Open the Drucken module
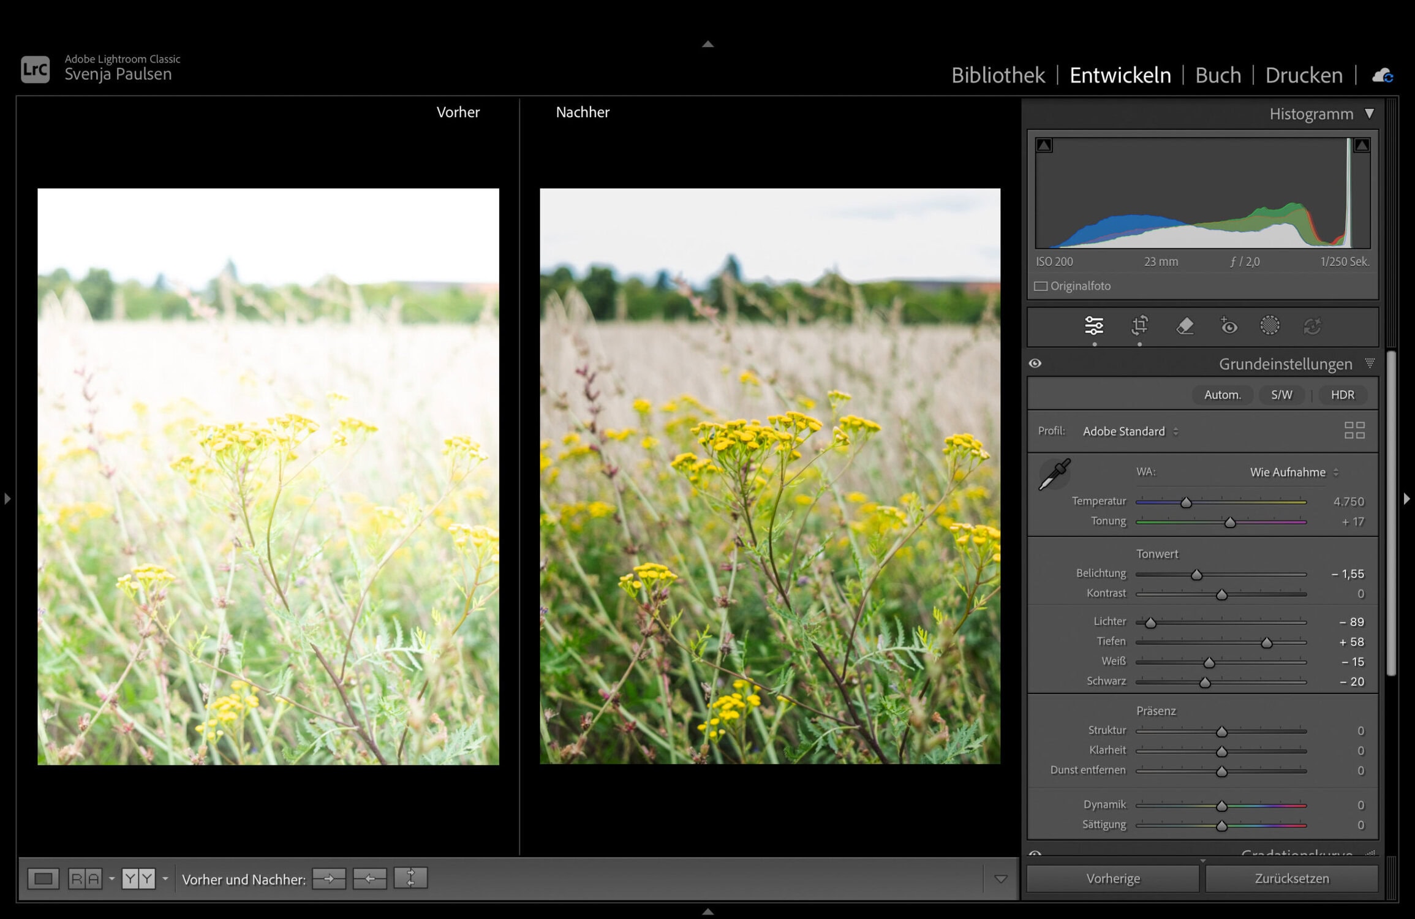The image size is (1415, 919). pos(1304,75)
